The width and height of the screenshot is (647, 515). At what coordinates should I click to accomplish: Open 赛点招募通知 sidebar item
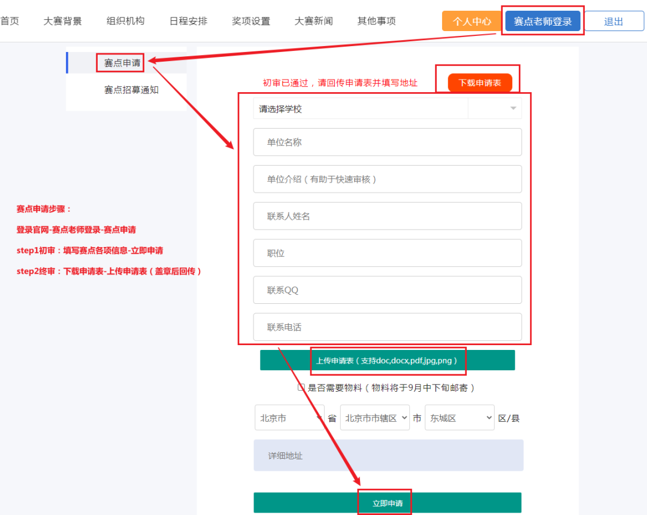(131, 90)
